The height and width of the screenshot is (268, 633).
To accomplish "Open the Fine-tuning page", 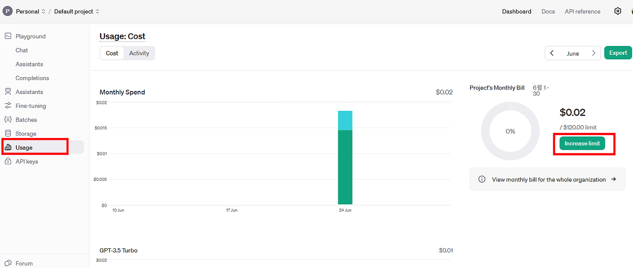I will click(x=31, y=106).
